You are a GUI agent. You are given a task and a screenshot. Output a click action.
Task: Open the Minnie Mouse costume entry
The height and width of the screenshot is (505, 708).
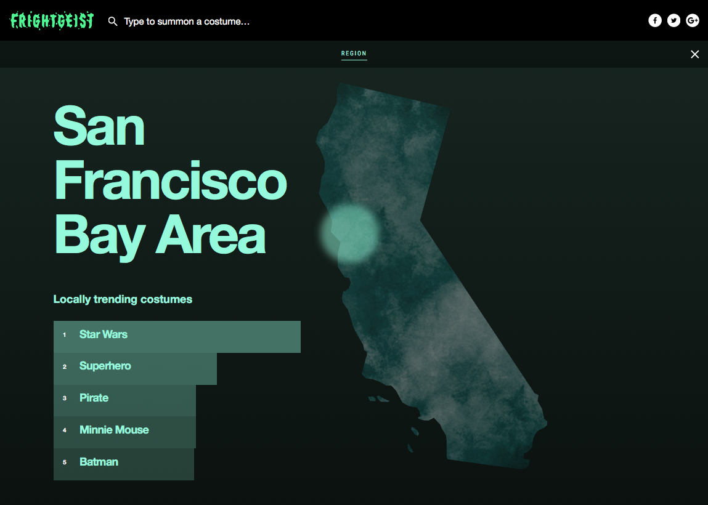[114, 430]
